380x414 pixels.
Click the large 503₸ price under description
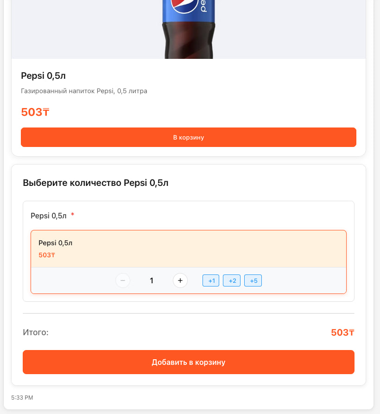pyautogui.click(x=35, y=112)
